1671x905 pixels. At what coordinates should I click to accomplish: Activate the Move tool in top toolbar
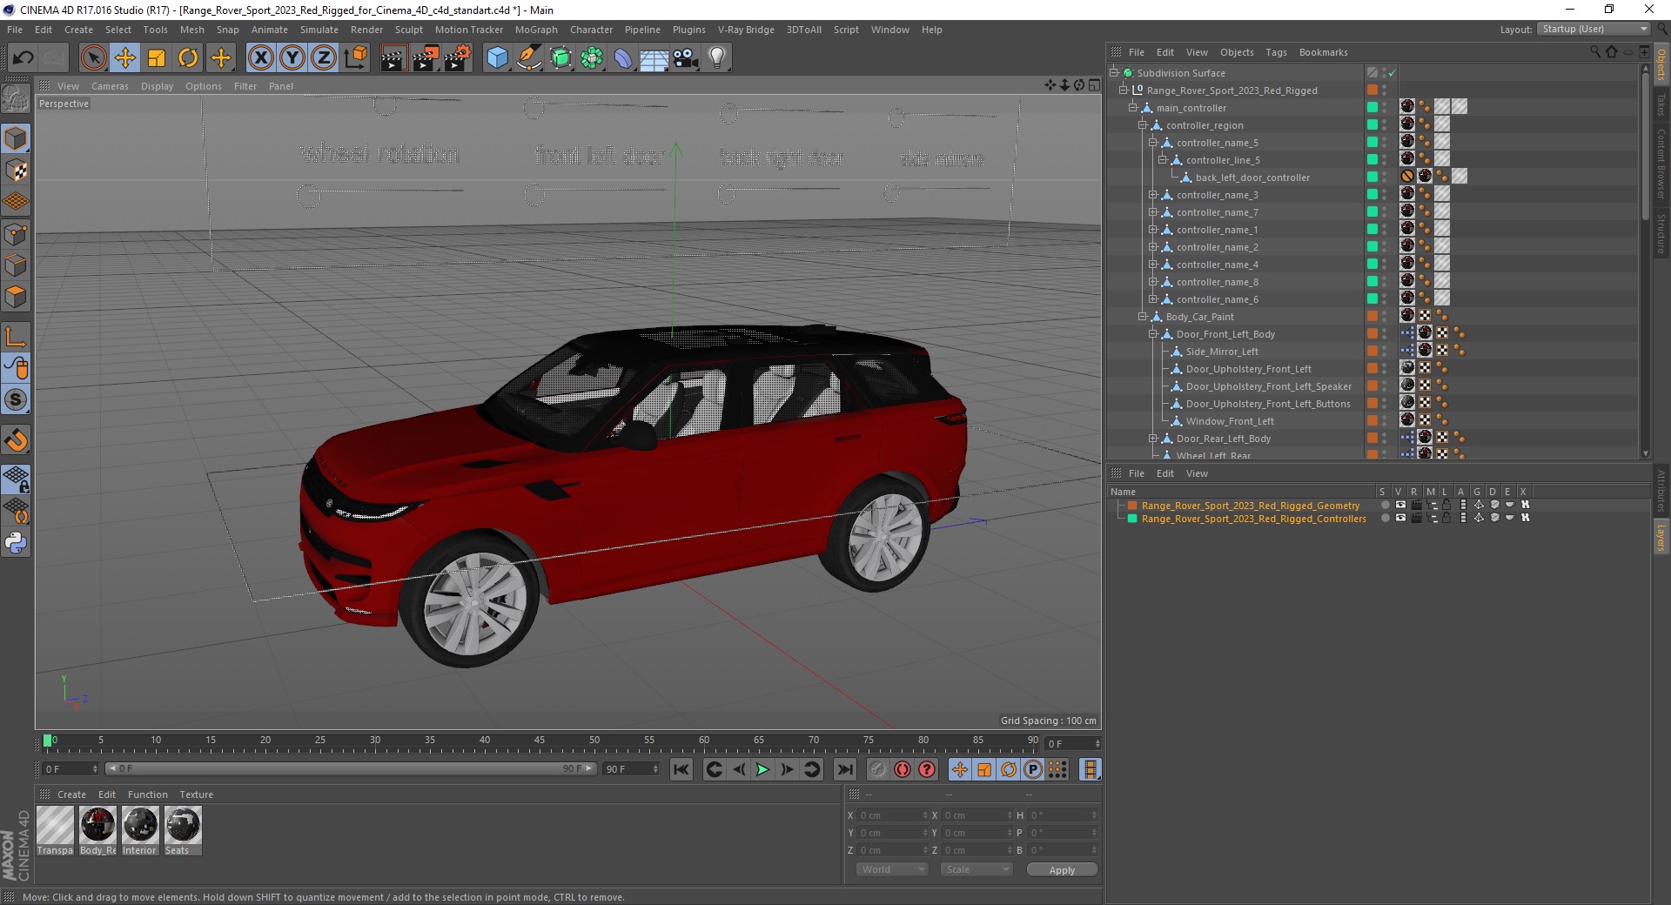[x=125, y=58]
